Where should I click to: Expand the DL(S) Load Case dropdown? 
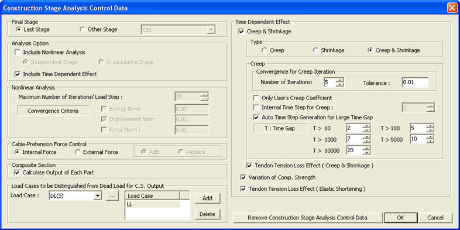click(x=97, y=196)
